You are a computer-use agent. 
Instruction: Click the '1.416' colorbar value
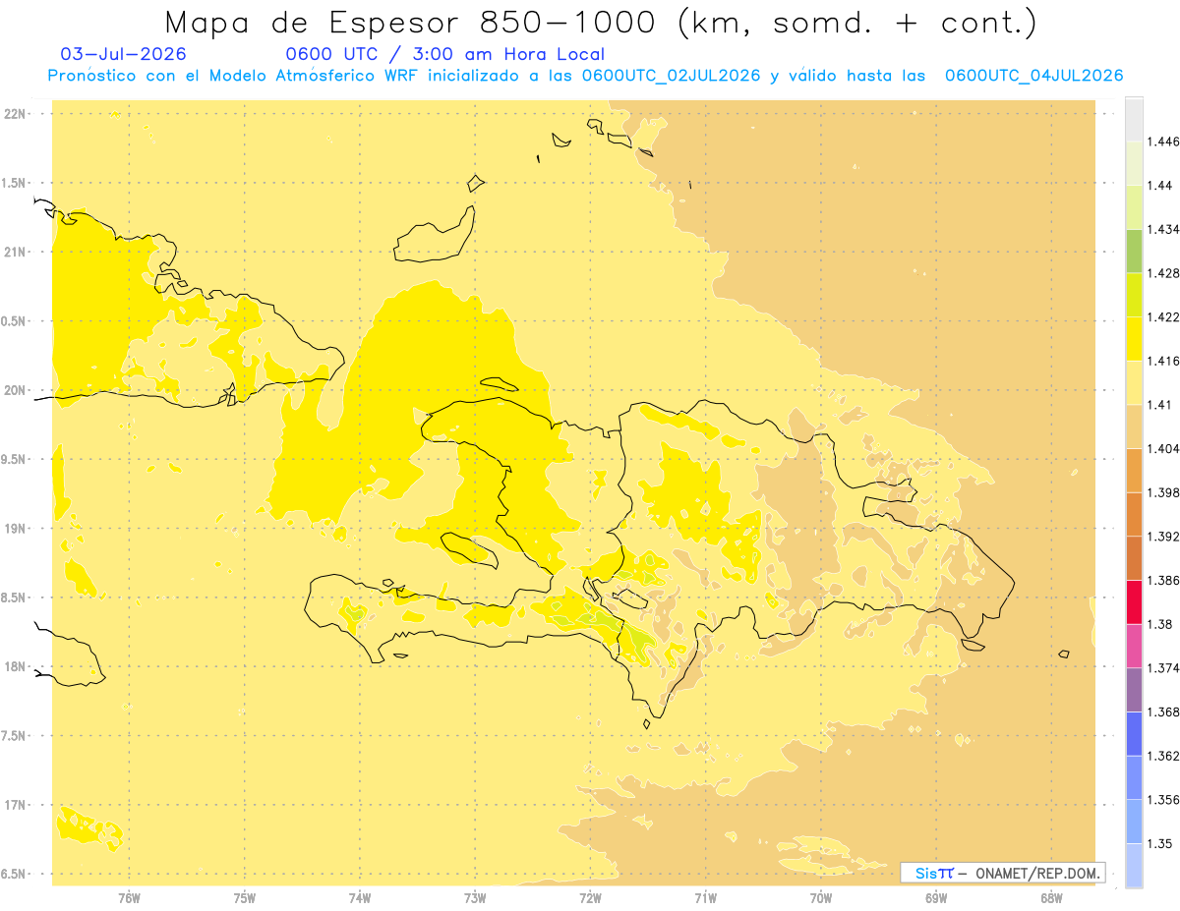tap(1164, 361)
